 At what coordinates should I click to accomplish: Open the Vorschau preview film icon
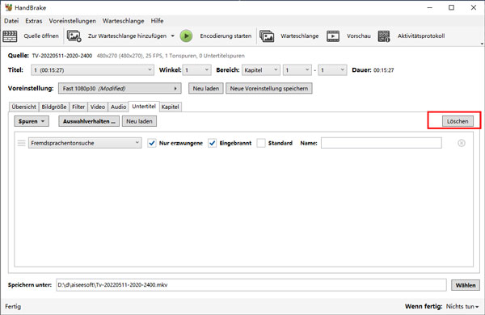(333, 36)
